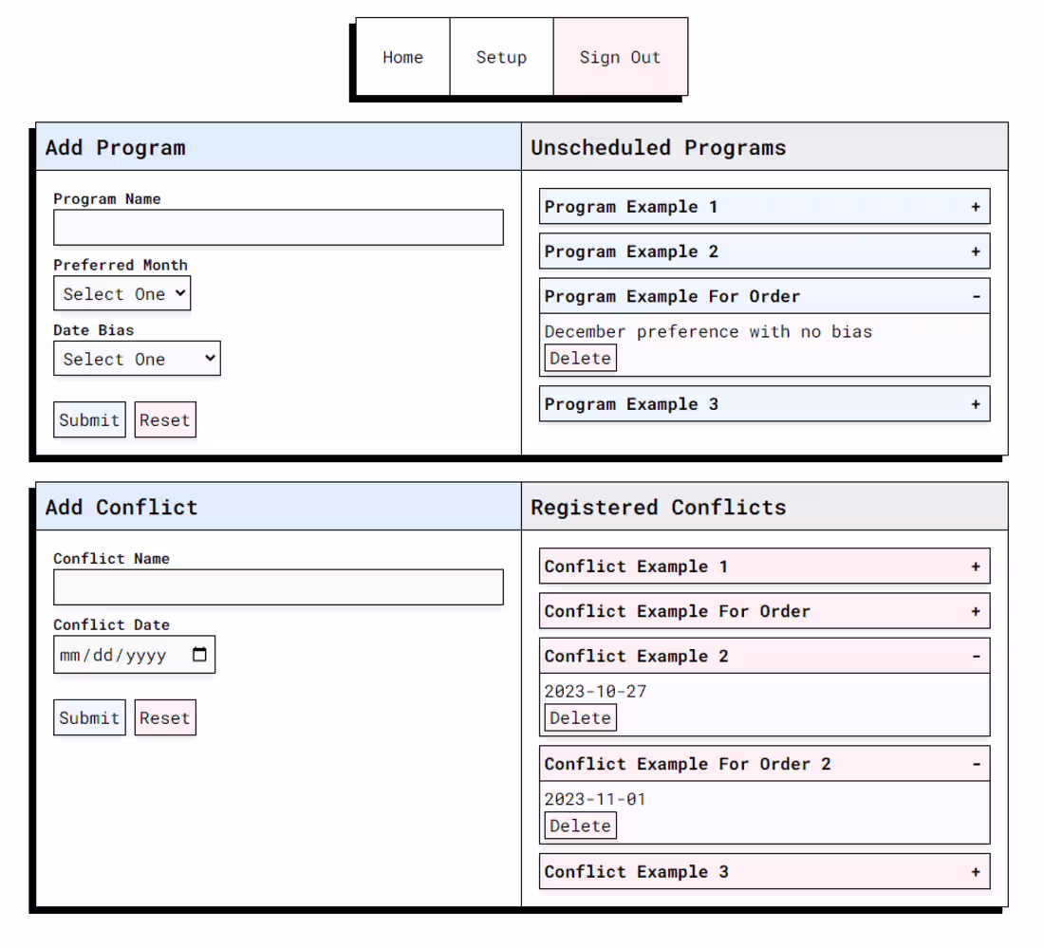Click the Conflict Name input field

(x=277, y=586)
